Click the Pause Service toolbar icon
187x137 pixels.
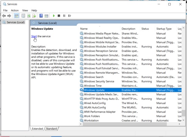(x=64, y=16)
